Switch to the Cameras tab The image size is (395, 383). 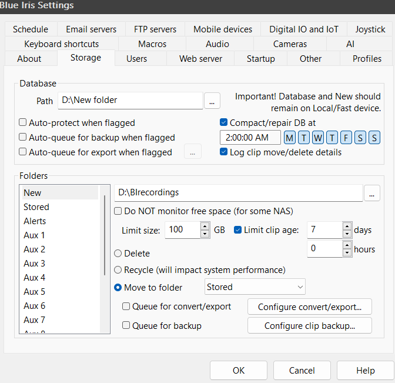[x=290, y=44]
